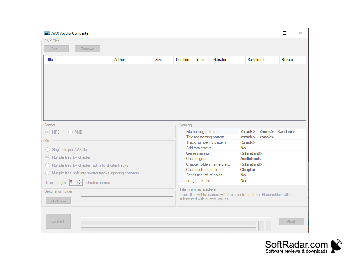Sort file list by Duration column
Viewport: 350px width, 262px height.
pyautogui.click(x=184, y=60)
